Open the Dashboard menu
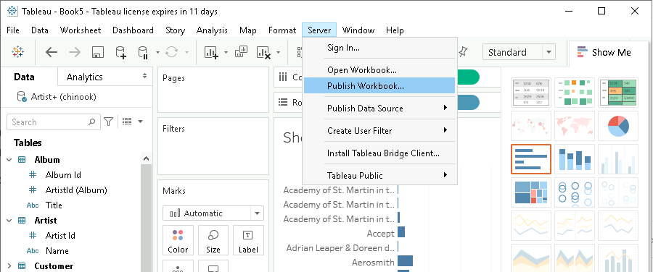The image size is (653, 272). point(133,30)
